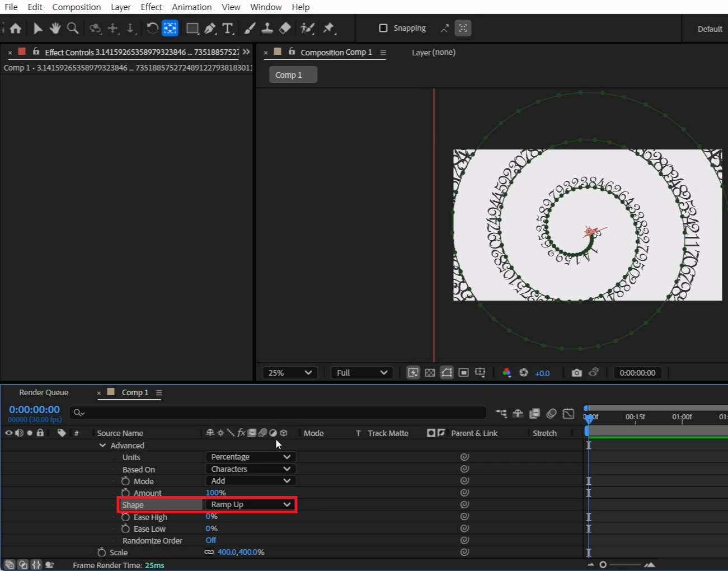
Task: Select the Roto Brush tool
Action: (x=307, y=28)
